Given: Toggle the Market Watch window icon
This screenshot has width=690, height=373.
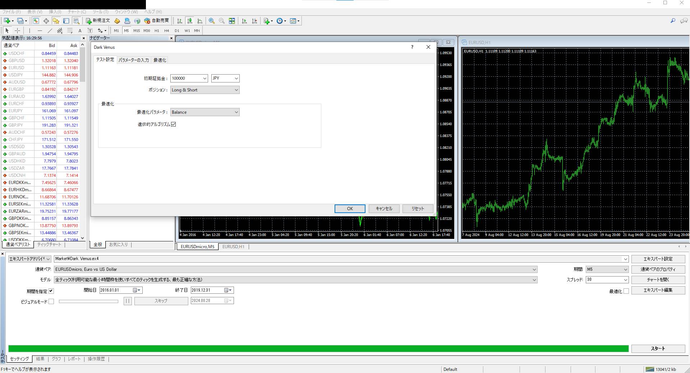Looking at the screenshot, I should pos(36,21).
